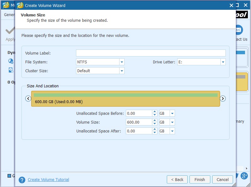Click the Apply checkmark icon
251x187 pixels.
pyautogui.click(x=10, y=31)
